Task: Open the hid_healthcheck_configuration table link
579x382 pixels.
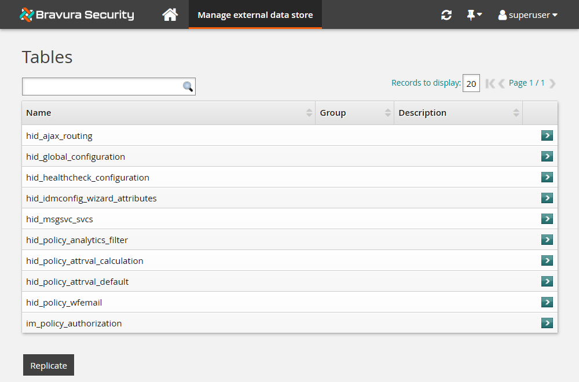Action: [87, 177]
